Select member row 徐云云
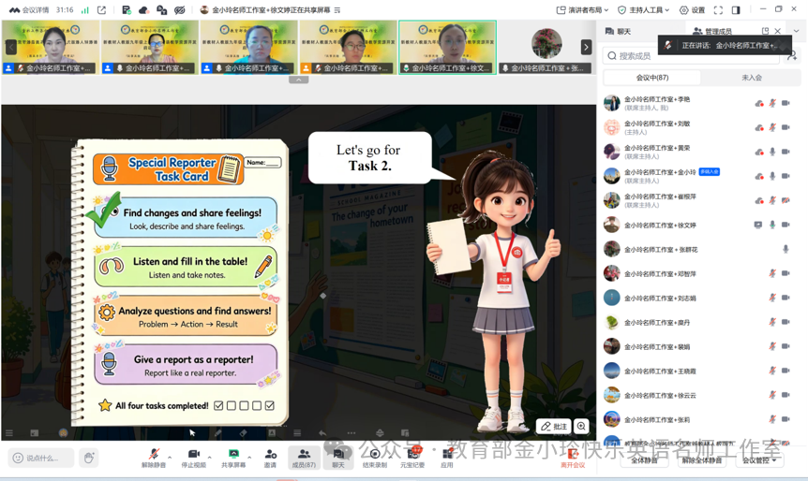The height and width of the screenshot is (481, 808). (702, 395)
